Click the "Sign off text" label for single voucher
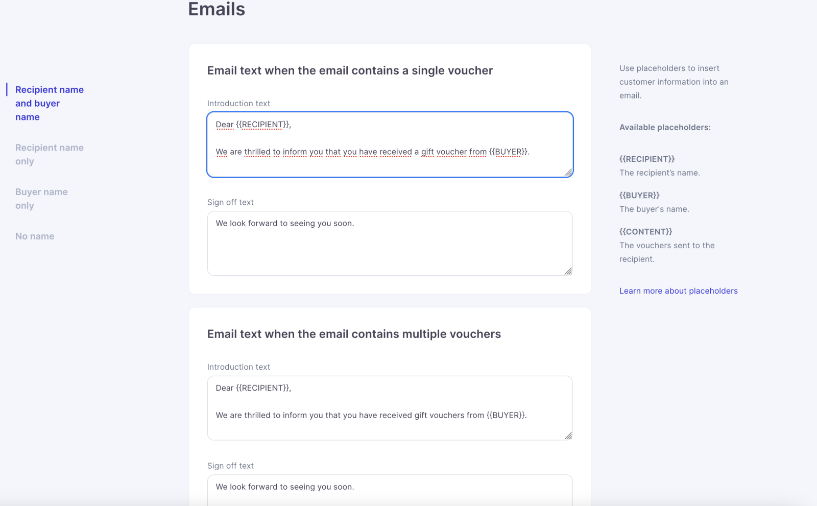The width and height of the screenshot is (817, 506). (230, 203)
